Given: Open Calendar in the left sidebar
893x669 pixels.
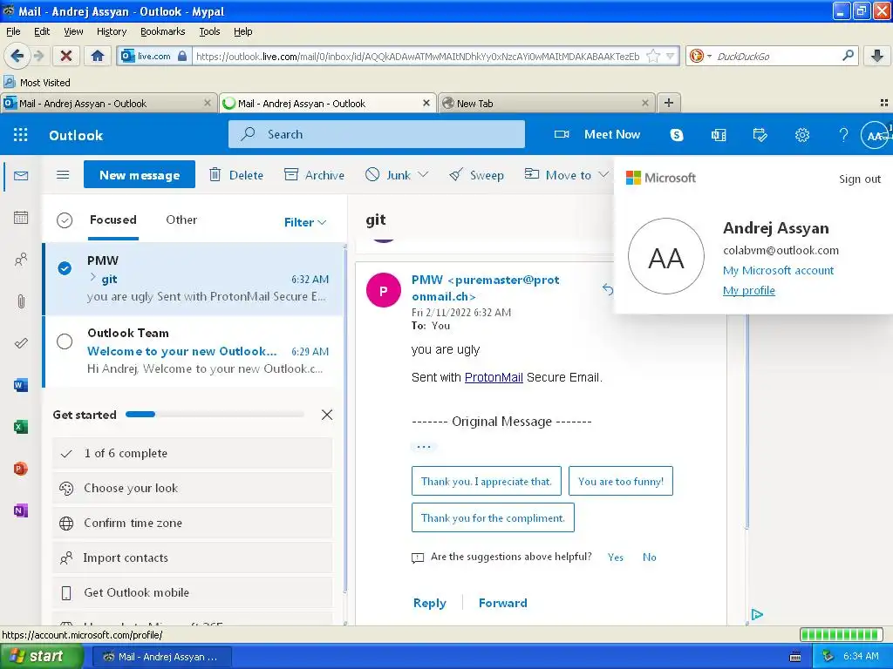Looking at the screenshot, I should tap(21, 217).
